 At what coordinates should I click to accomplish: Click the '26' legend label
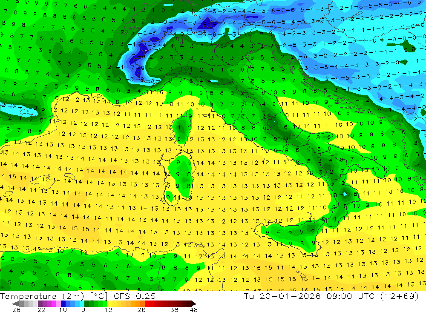(x=141, y=309)
